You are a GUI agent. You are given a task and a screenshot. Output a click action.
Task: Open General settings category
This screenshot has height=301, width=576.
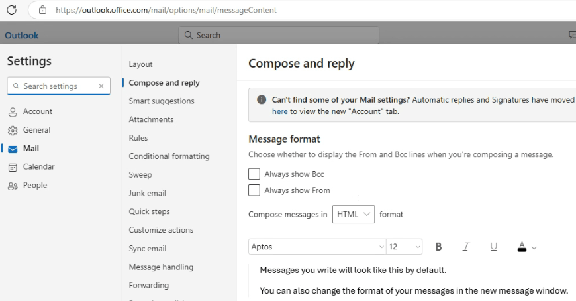click(x=36, y=130)
